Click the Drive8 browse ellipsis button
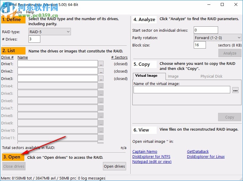 coord(101,116)
